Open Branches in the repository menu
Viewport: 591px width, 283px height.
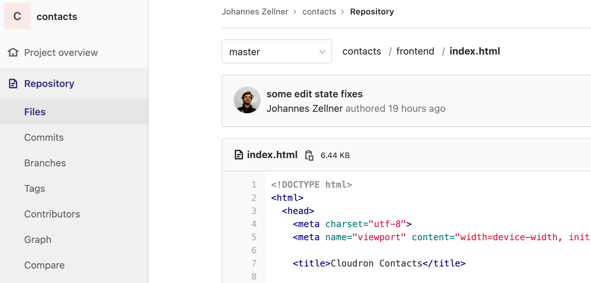pos(45,163)
